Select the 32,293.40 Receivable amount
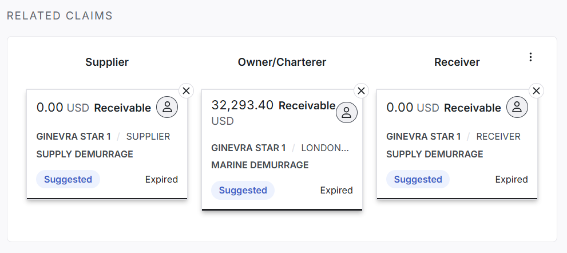The height and width of the screenshot is (253, 567). click(x=243, y=105)
